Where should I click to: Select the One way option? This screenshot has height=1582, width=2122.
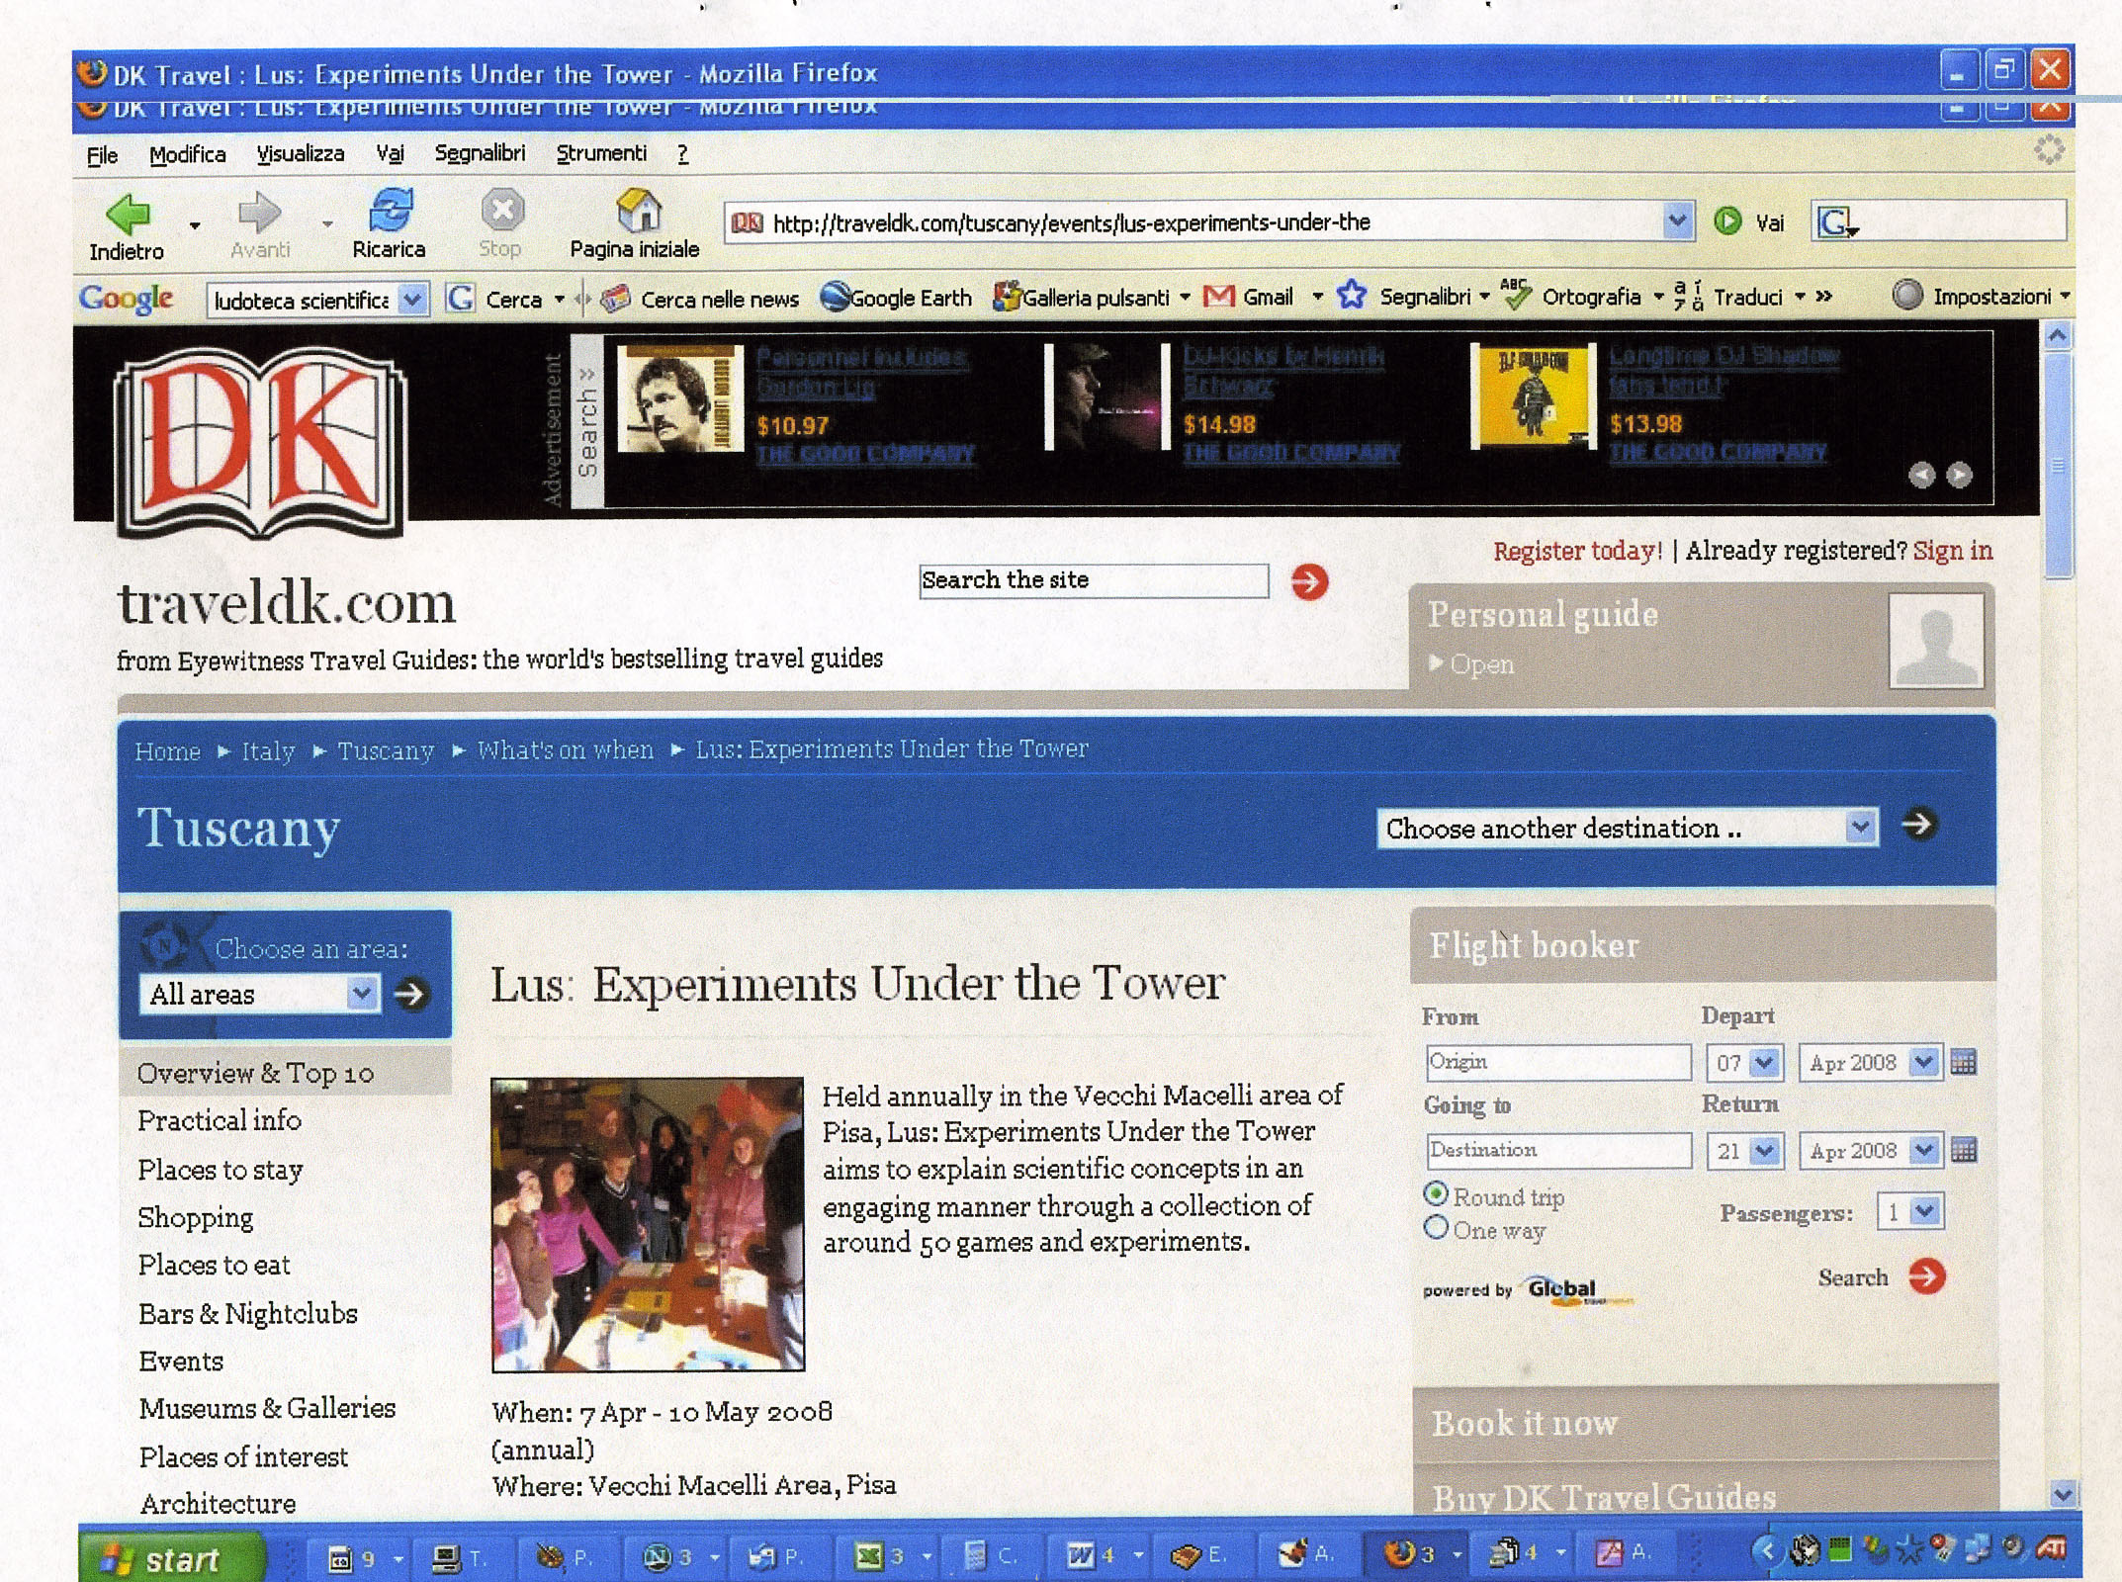point(1436,1228)
